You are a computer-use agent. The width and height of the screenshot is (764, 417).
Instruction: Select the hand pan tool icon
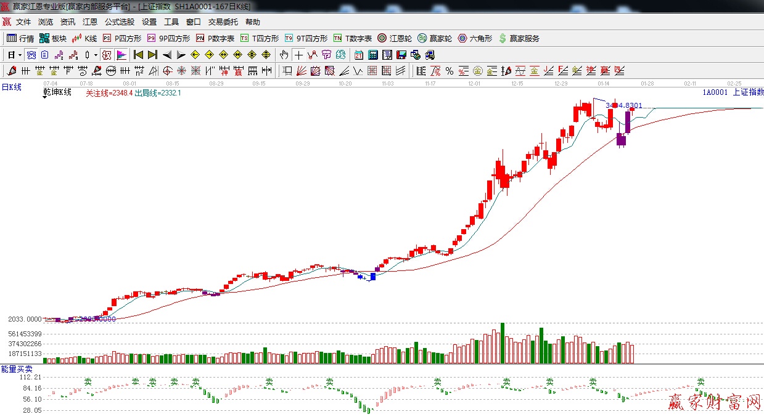coord(284,55)
